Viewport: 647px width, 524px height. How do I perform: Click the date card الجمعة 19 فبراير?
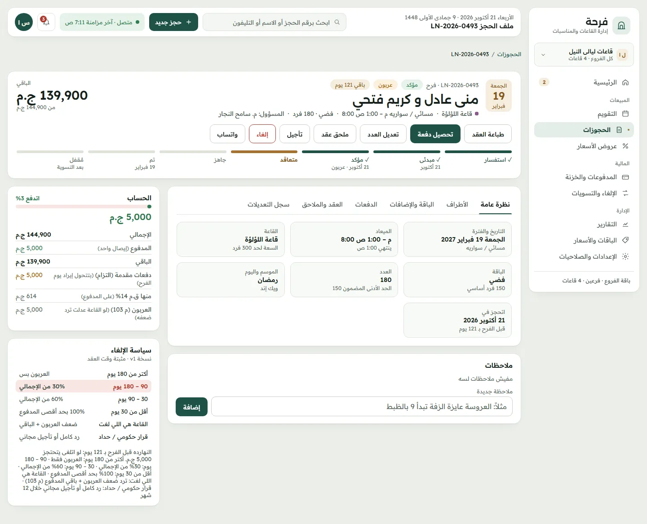tap(499, 95)
